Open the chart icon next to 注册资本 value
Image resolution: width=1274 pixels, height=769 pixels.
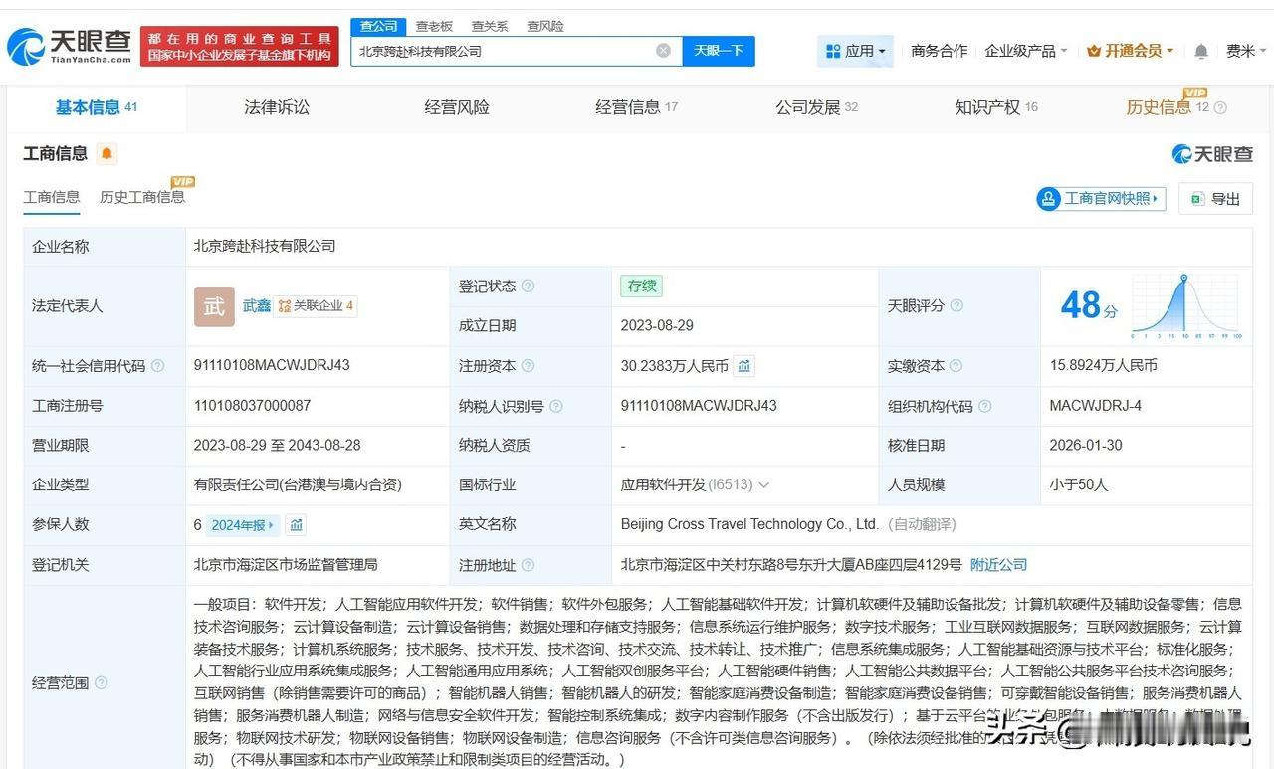743,366
